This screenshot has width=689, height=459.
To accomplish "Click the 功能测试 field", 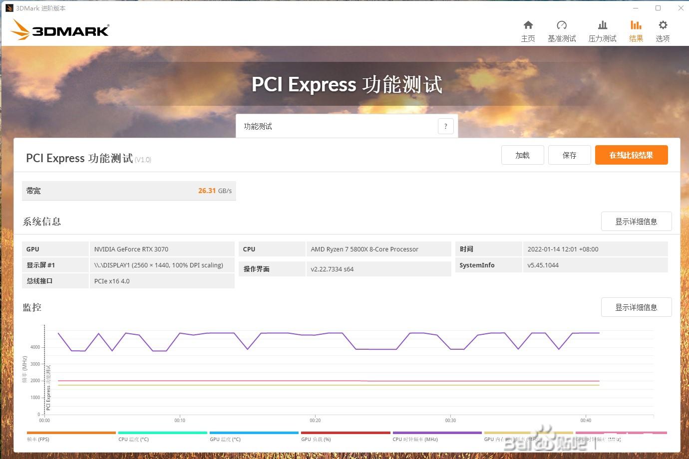I will click(x=346, y=126).
